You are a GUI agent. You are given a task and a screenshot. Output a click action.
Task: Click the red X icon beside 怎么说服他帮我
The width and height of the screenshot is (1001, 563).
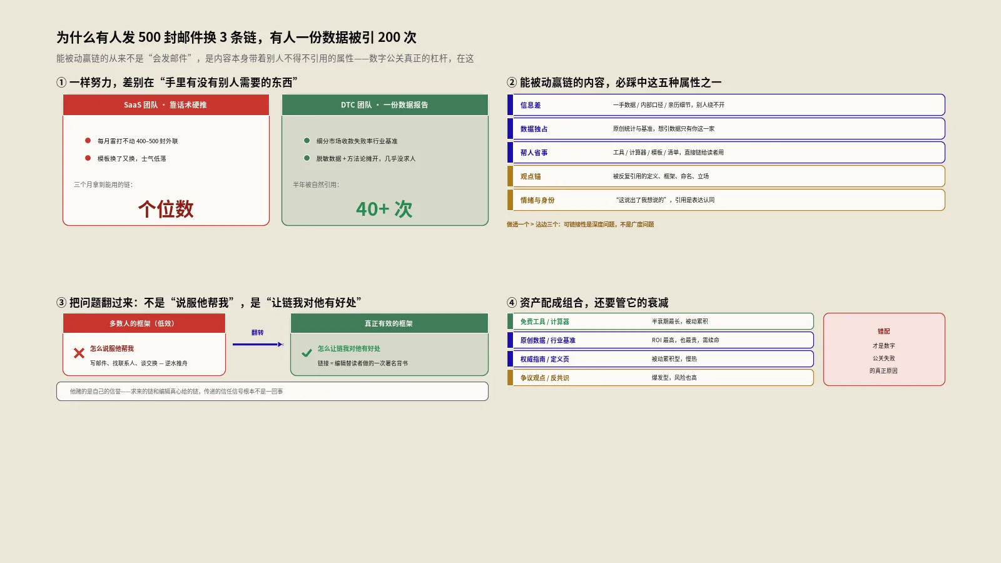pyautogui.click(x=79, y=353)
